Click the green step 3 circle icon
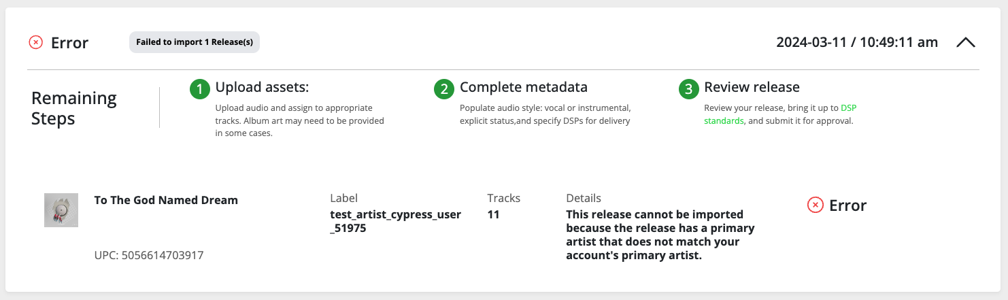Image resolution: width=1008 pixels, height=300 pixels. [x=689, y=89]
